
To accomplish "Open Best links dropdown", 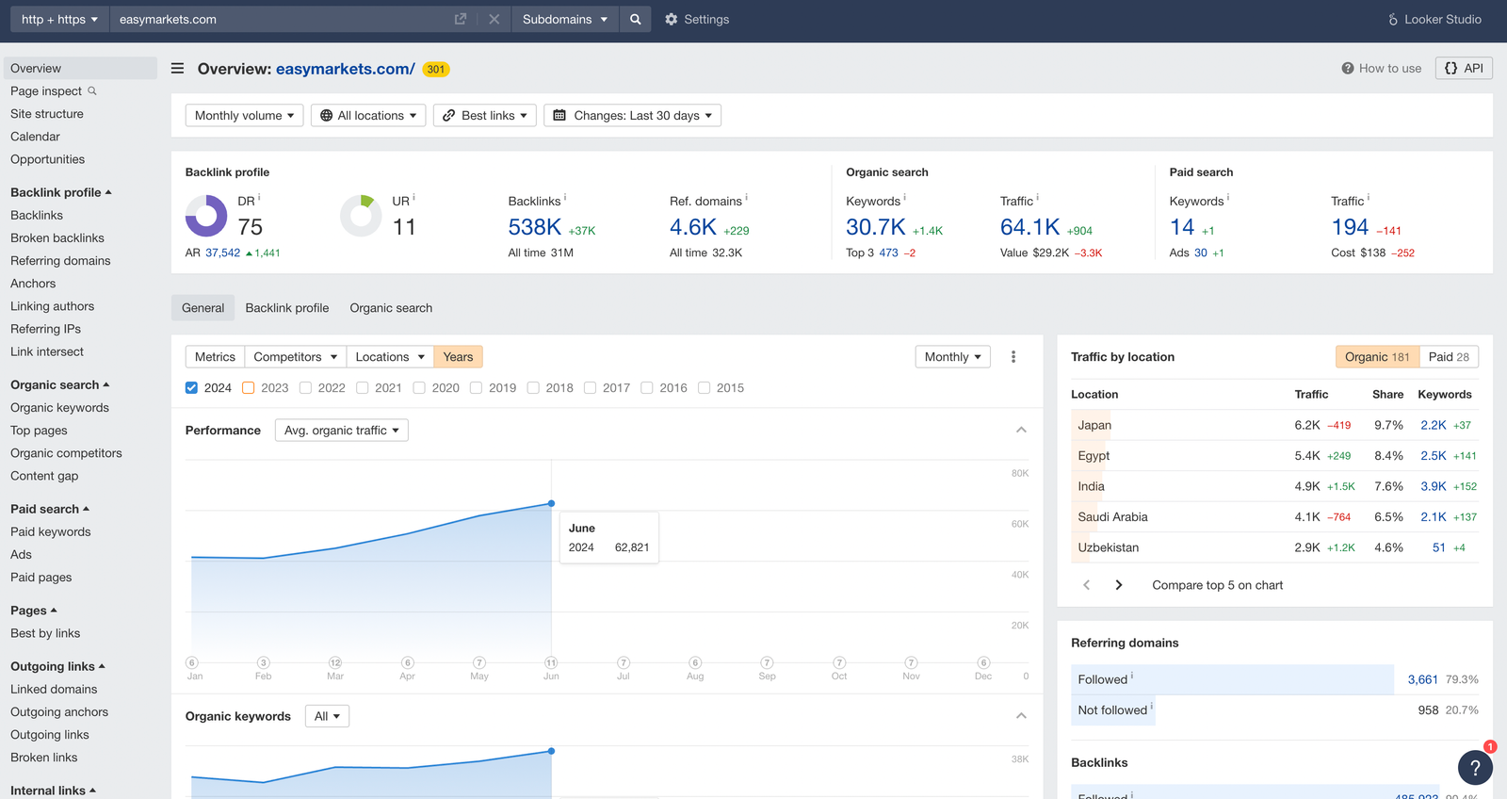I will [485, 115].
